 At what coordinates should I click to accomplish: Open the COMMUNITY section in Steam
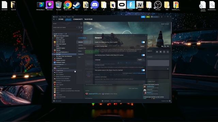(78, 19)
